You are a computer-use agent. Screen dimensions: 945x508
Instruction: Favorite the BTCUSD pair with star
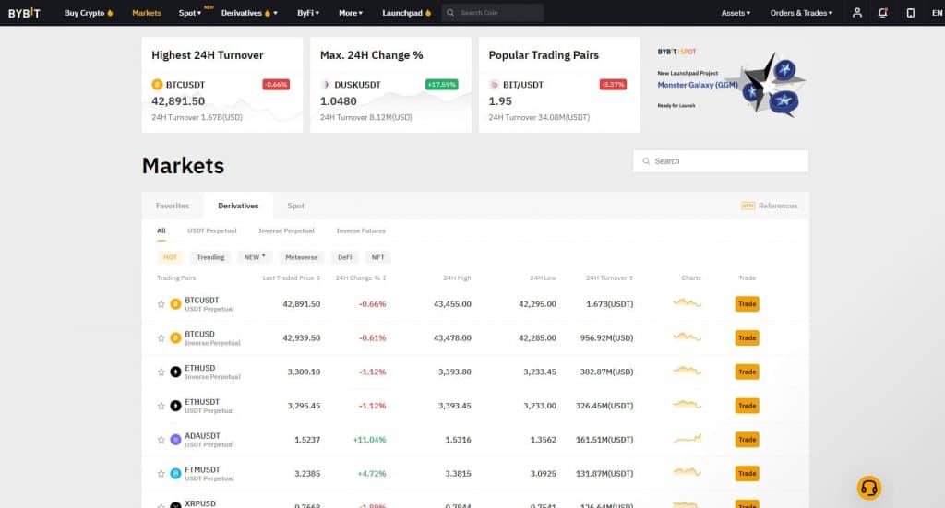(x=161, y=338)
